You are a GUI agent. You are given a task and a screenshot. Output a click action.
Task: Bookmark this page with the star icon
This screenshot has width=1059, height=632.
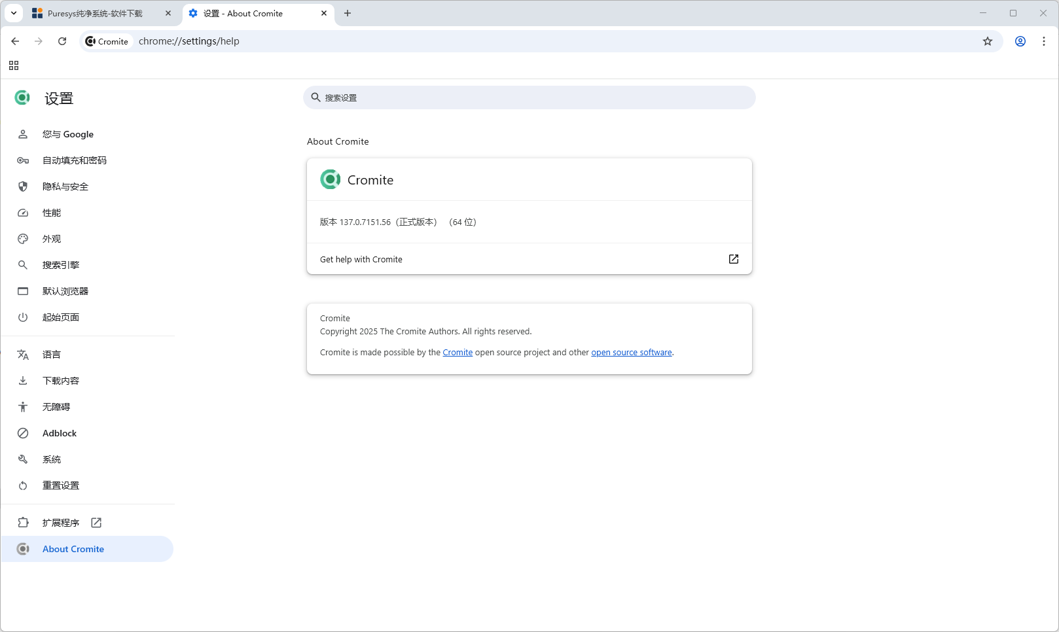(988, 41)
